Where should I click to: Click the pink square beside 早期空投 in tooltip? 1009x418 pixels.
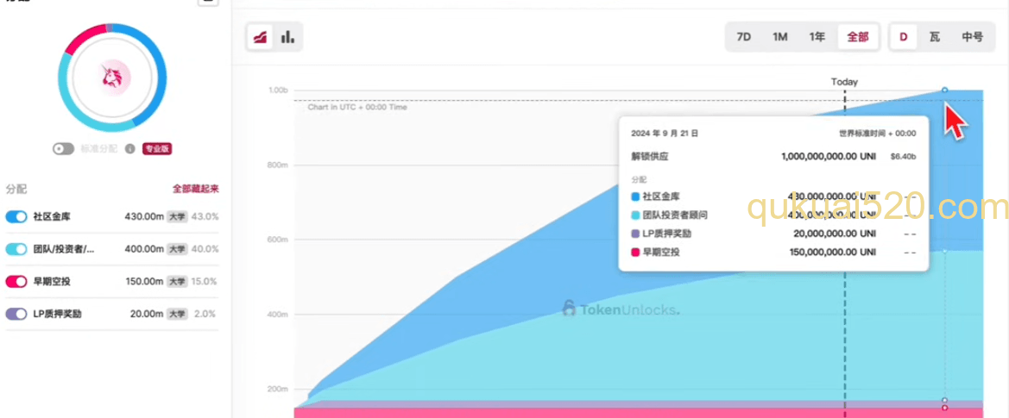pos(636,253)
